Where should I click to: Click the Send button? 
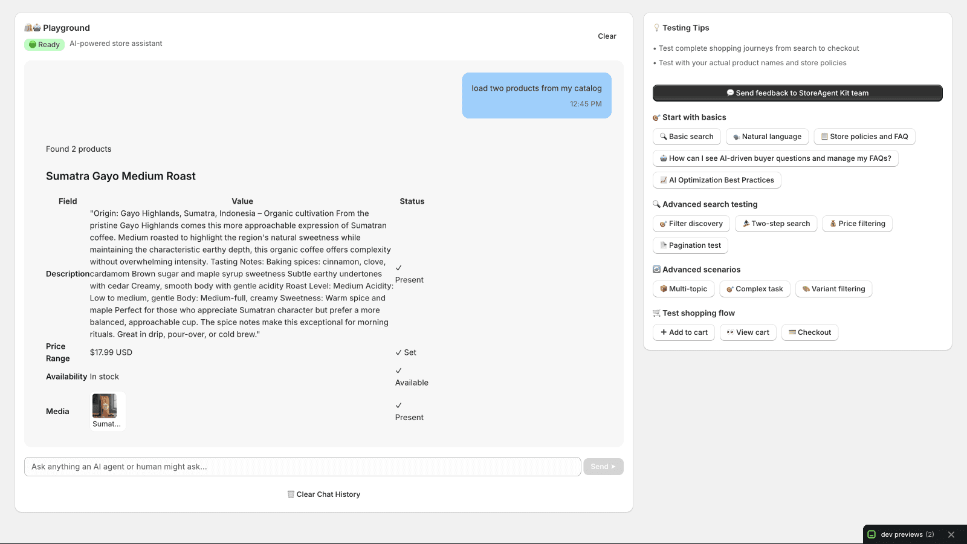[x=603, y=467]
